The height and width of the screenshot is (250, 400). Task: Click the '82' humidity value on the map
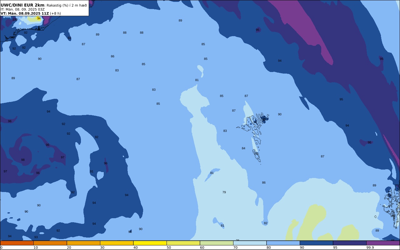point(266,223)
